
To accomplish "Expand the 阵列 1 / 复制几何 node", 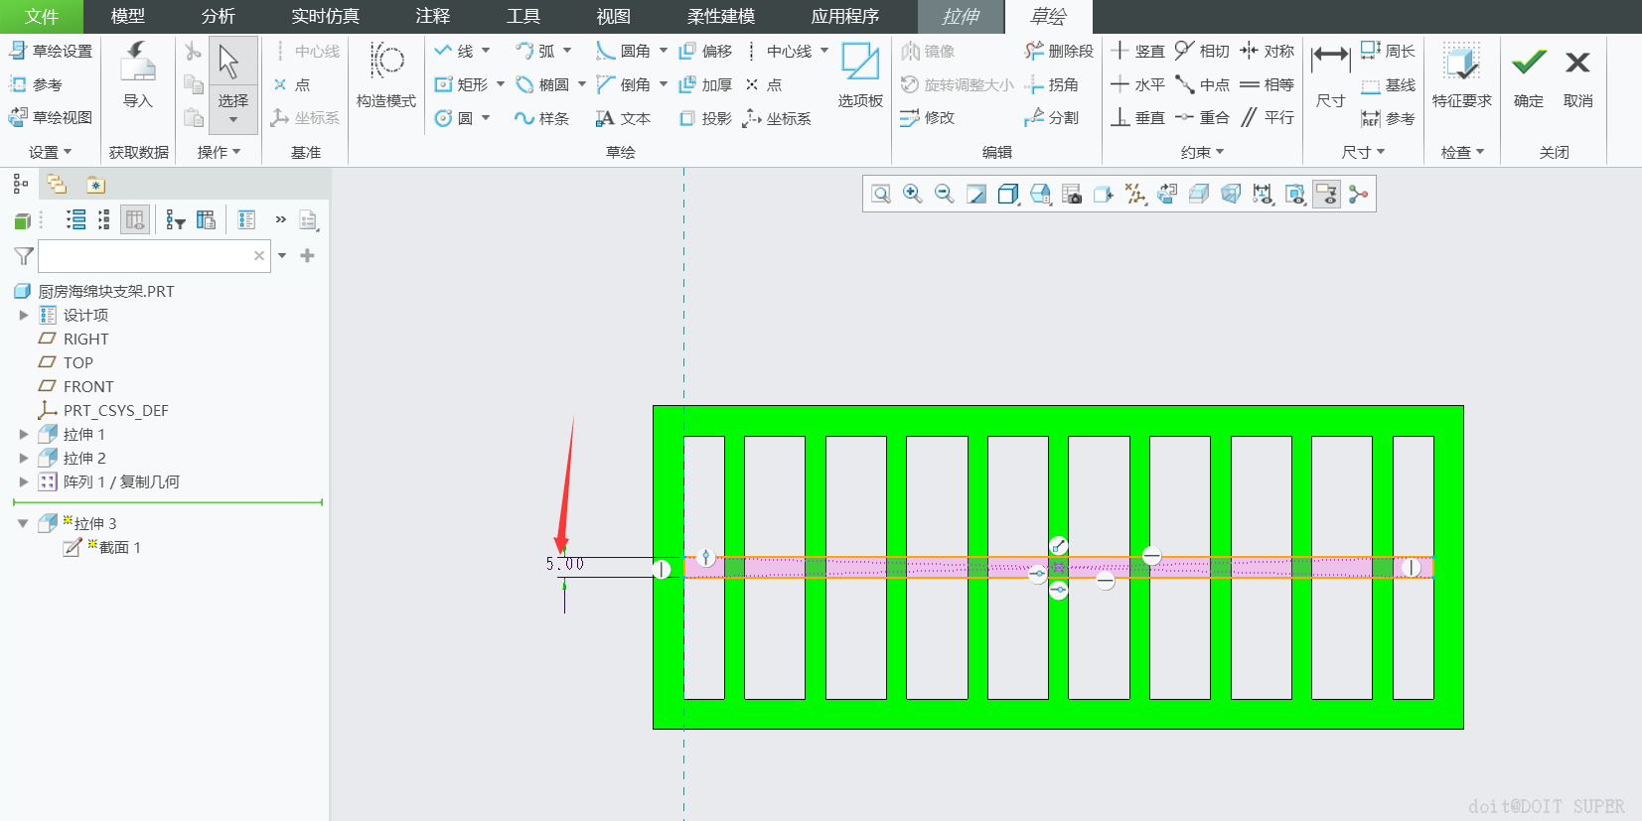I will coord(24,481).
